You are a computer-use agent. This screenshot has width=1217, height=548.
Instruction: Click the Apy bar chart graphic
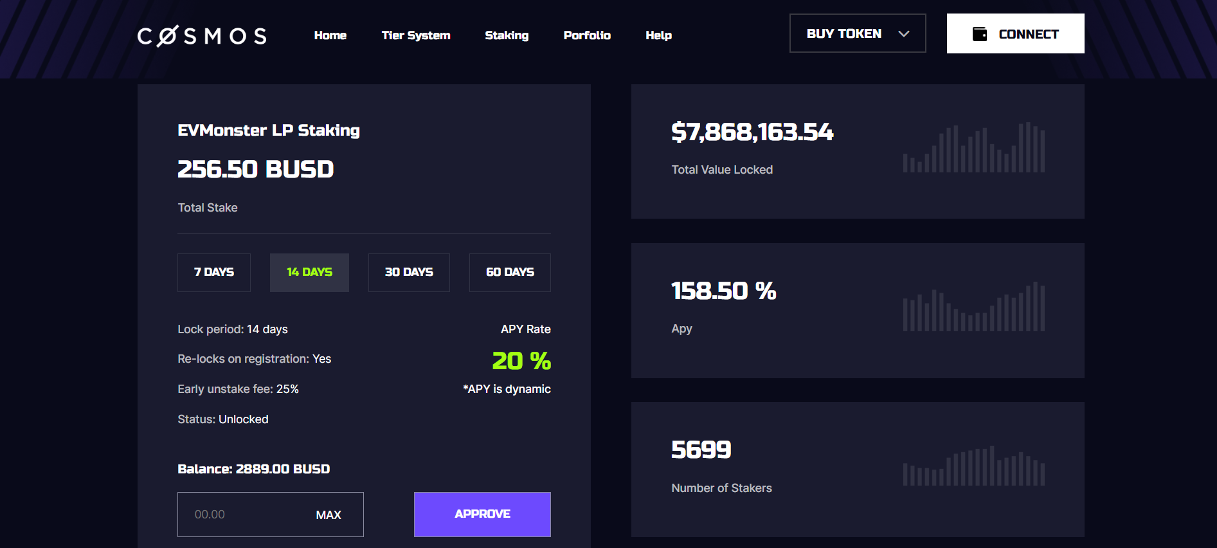pos(973,307)
